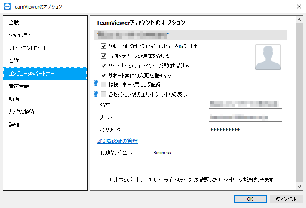Switch to the 会議 category
The image size is (306, 208).
coord(45,61)
